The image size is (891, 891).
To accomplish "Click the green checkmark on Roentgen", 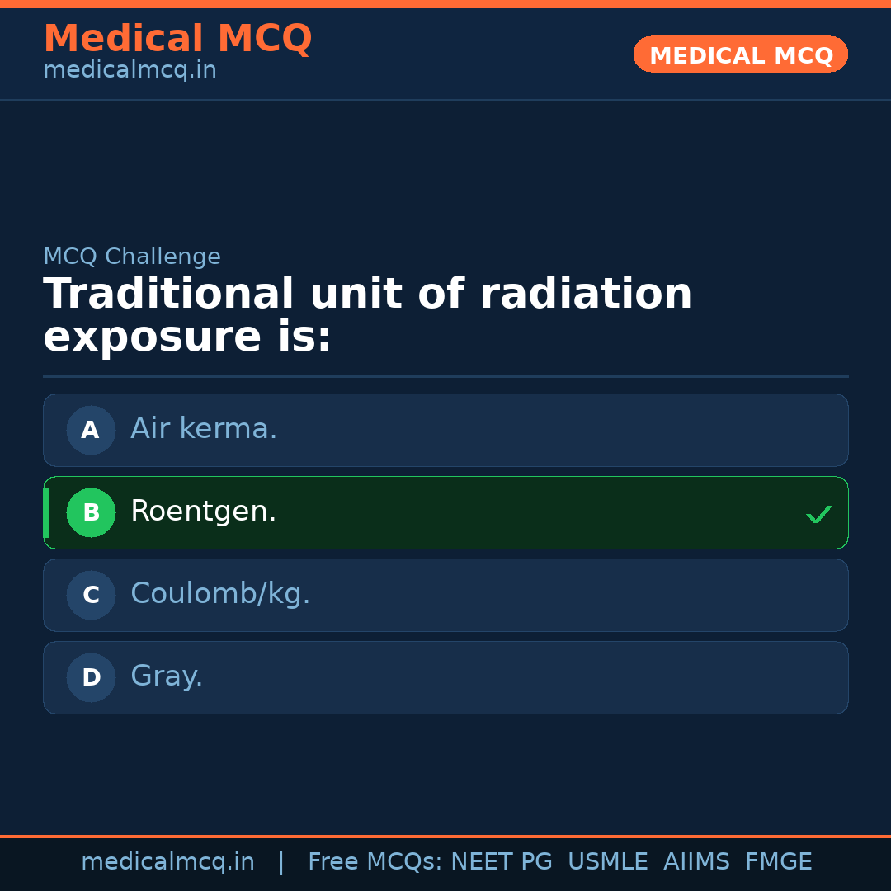I will click(818, 514).
